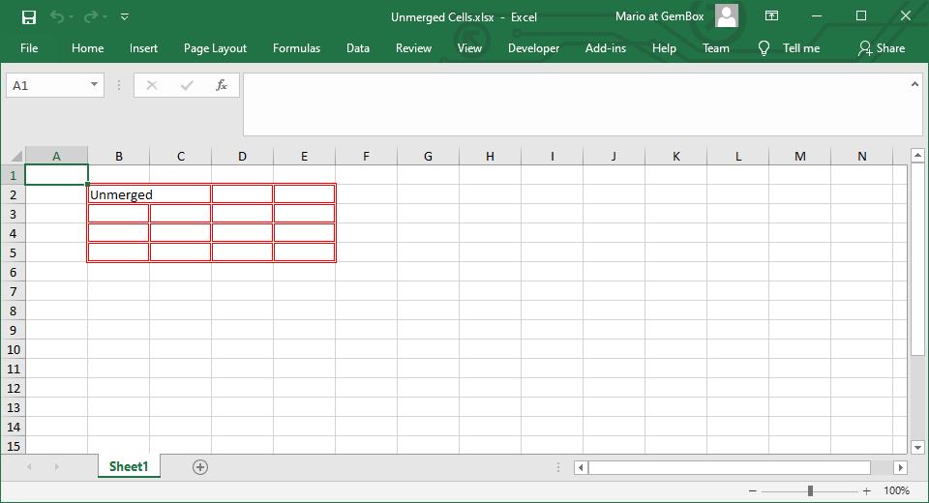This screenshot has height=503, width=929.
Task: Select the Sheet1 worksheet tab
Action: (129, 467)
